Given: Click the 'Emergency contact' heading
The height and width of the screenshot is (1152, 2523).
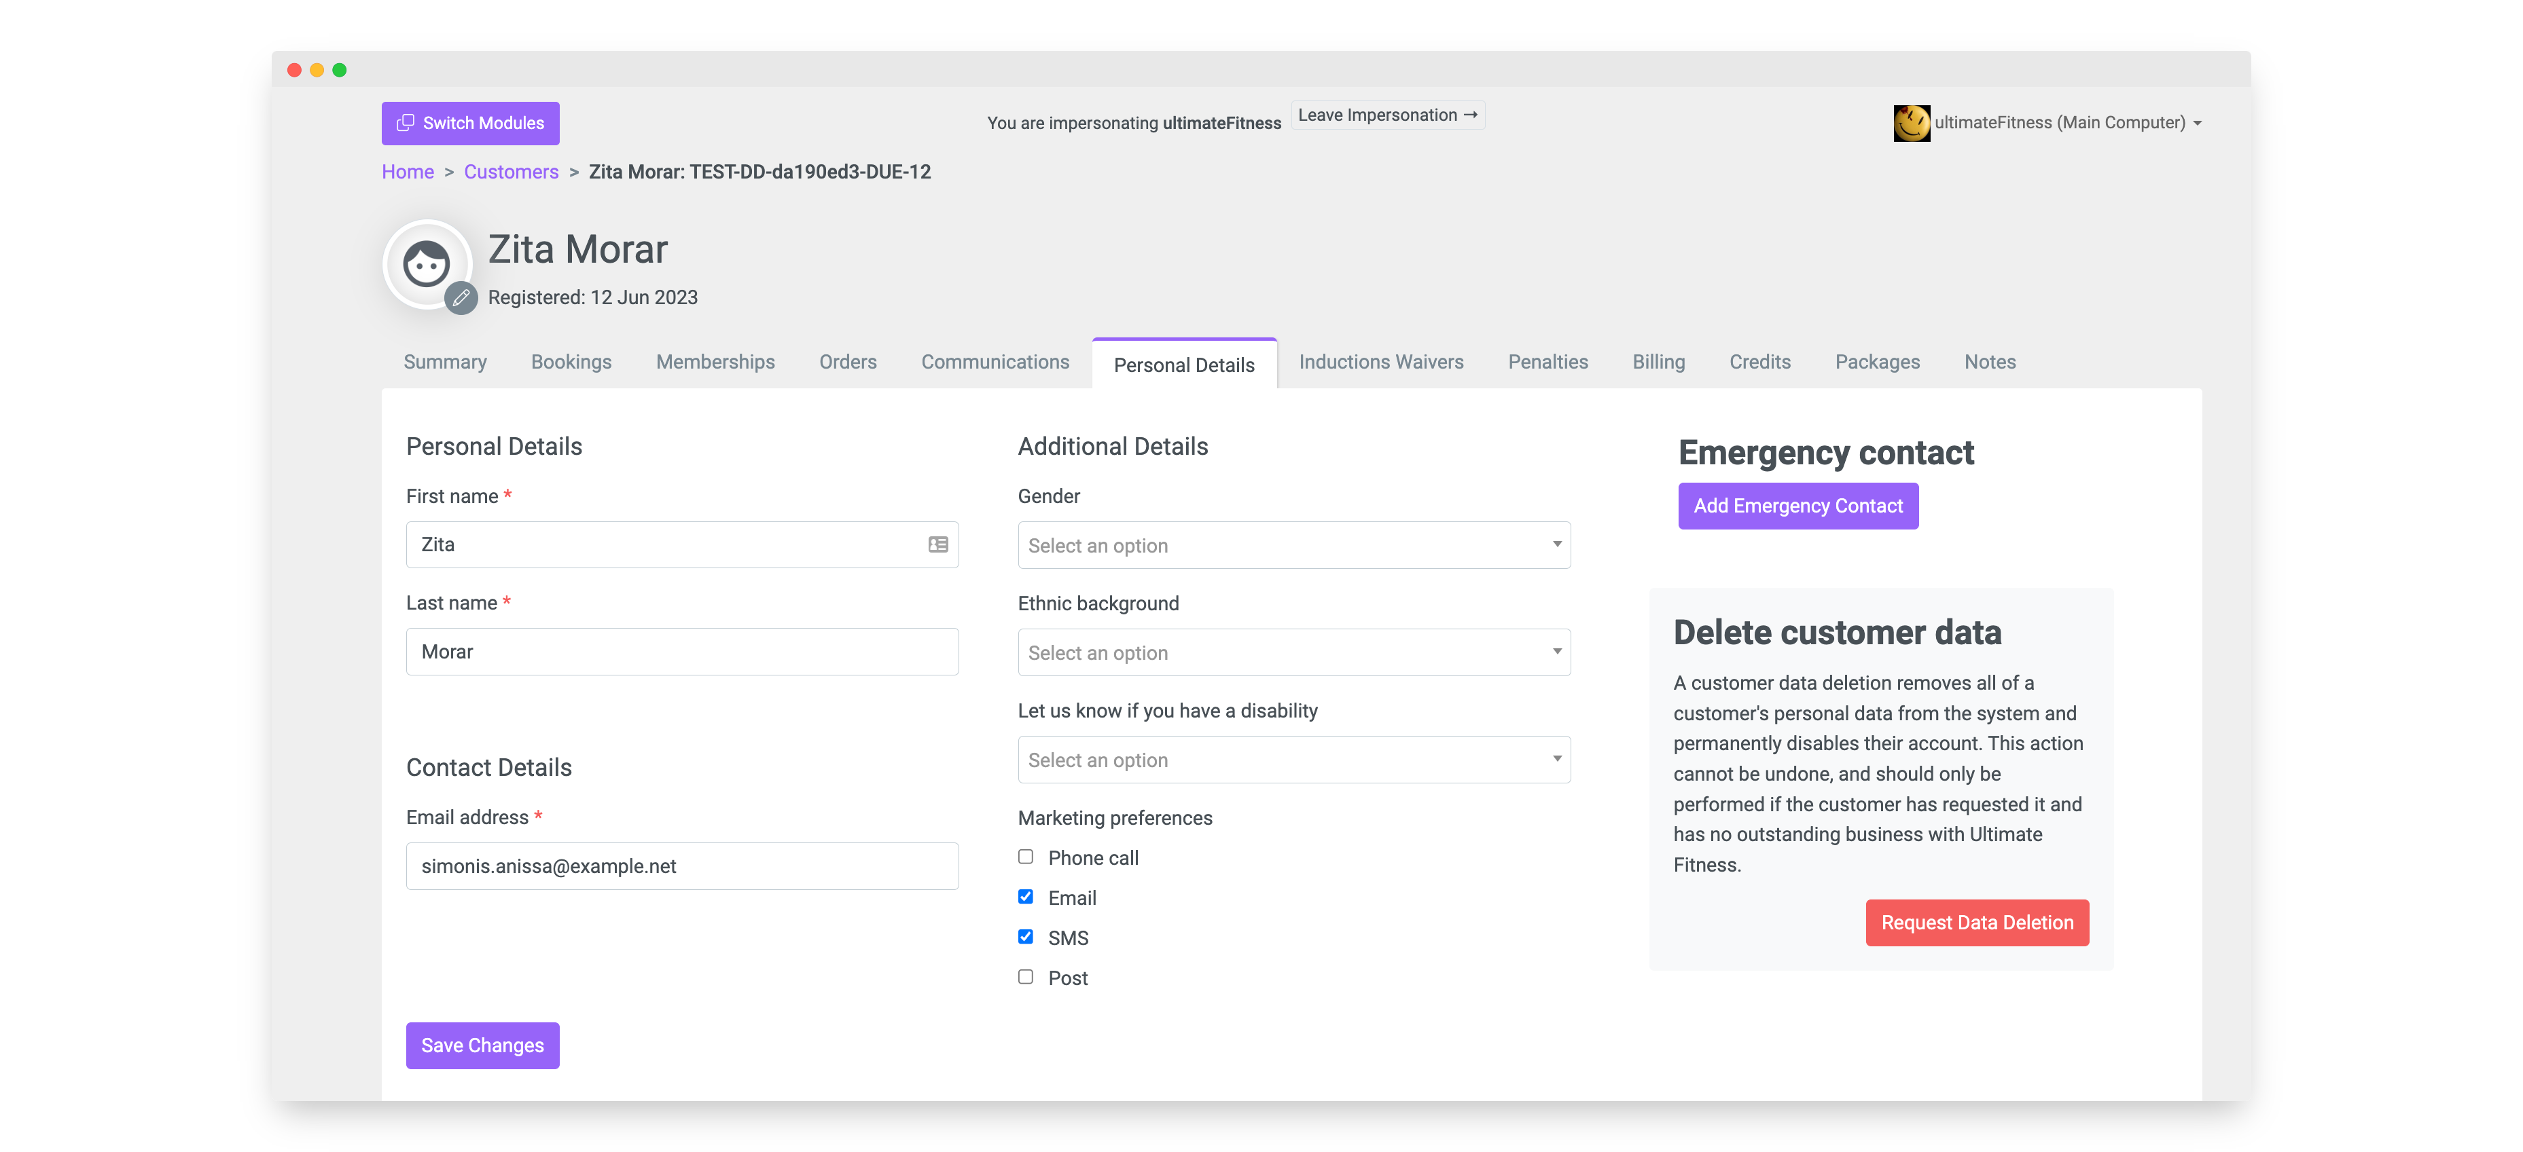Looking at the screenshot, I should pos(1825,453).
